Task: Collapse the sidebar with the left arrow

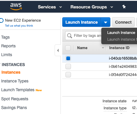Action: point(58,50)
